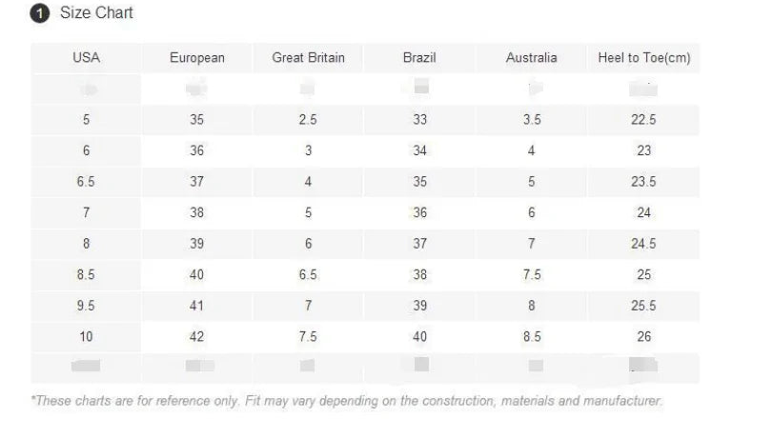Click the Great Britain column header
The height and width of the screenshot is (439, 773).
[x=308, y=58]
